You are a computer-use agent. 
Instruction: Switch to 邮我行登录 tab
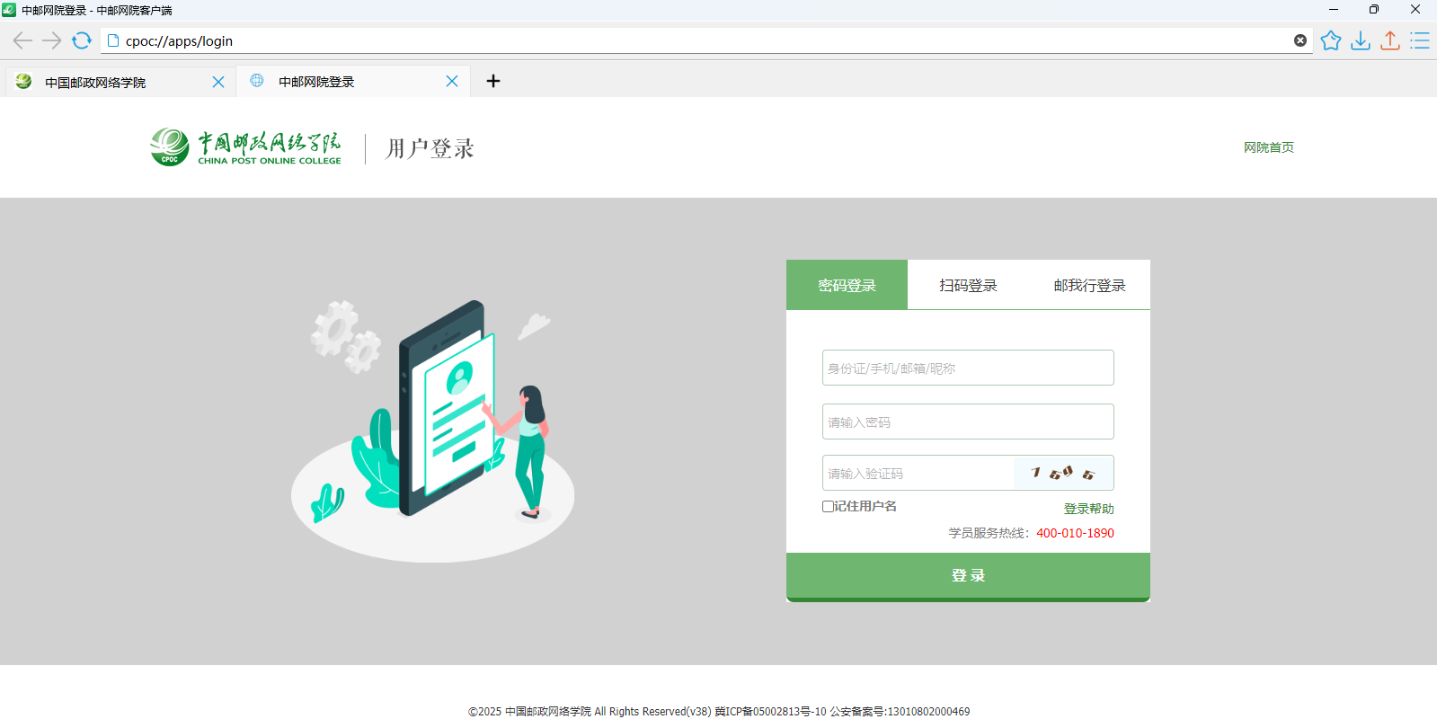tap(1089, 285)
